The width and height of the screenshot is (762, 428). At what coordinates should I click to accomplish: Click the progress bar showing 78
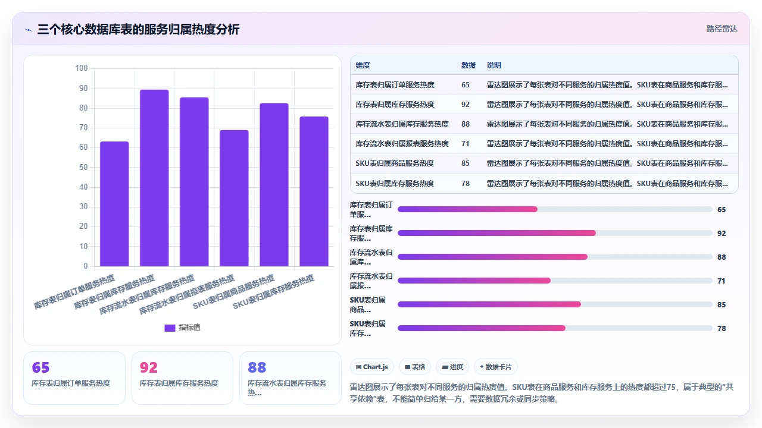(x=555, y=328)
